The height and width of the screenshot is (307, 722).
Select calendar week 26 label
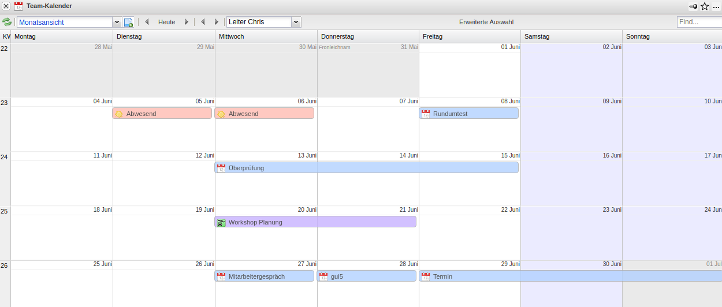coord(5,265)
